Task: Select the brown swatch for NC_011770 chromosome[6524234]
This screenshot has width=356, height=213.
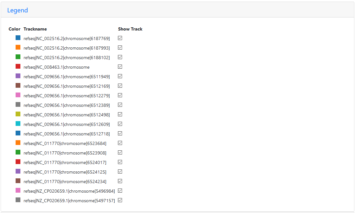Action: coord(18,181)
